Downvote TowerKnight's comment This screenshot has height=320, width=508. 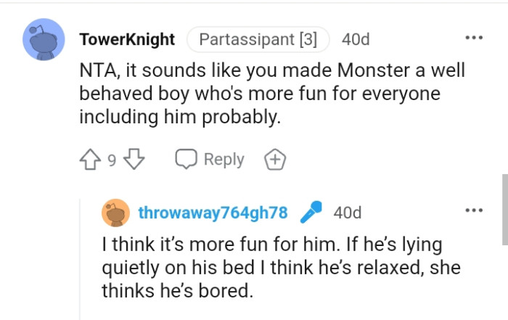click(x=136, y=160)
